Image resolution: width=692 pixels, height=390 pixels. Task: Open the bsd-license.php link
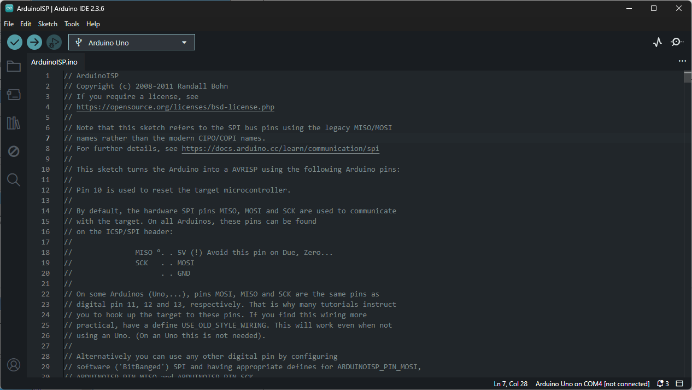click(175, 107)
